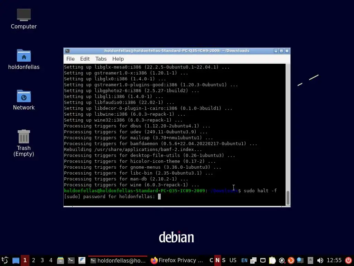Click the sudo password prompt line
The image size is (354, 266).
(112, 197)
